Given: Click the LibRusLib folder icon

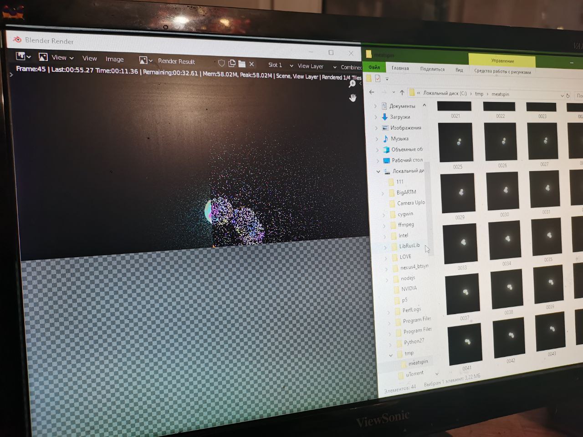Looking at the screenshot, I should [x=394, y=246].
